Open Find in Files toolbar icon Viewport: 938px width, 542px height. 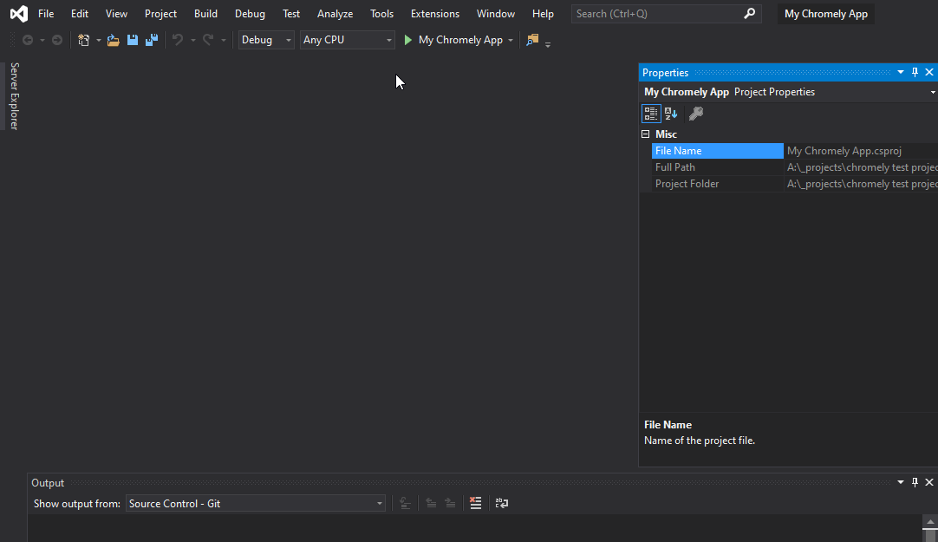[531, 40]
